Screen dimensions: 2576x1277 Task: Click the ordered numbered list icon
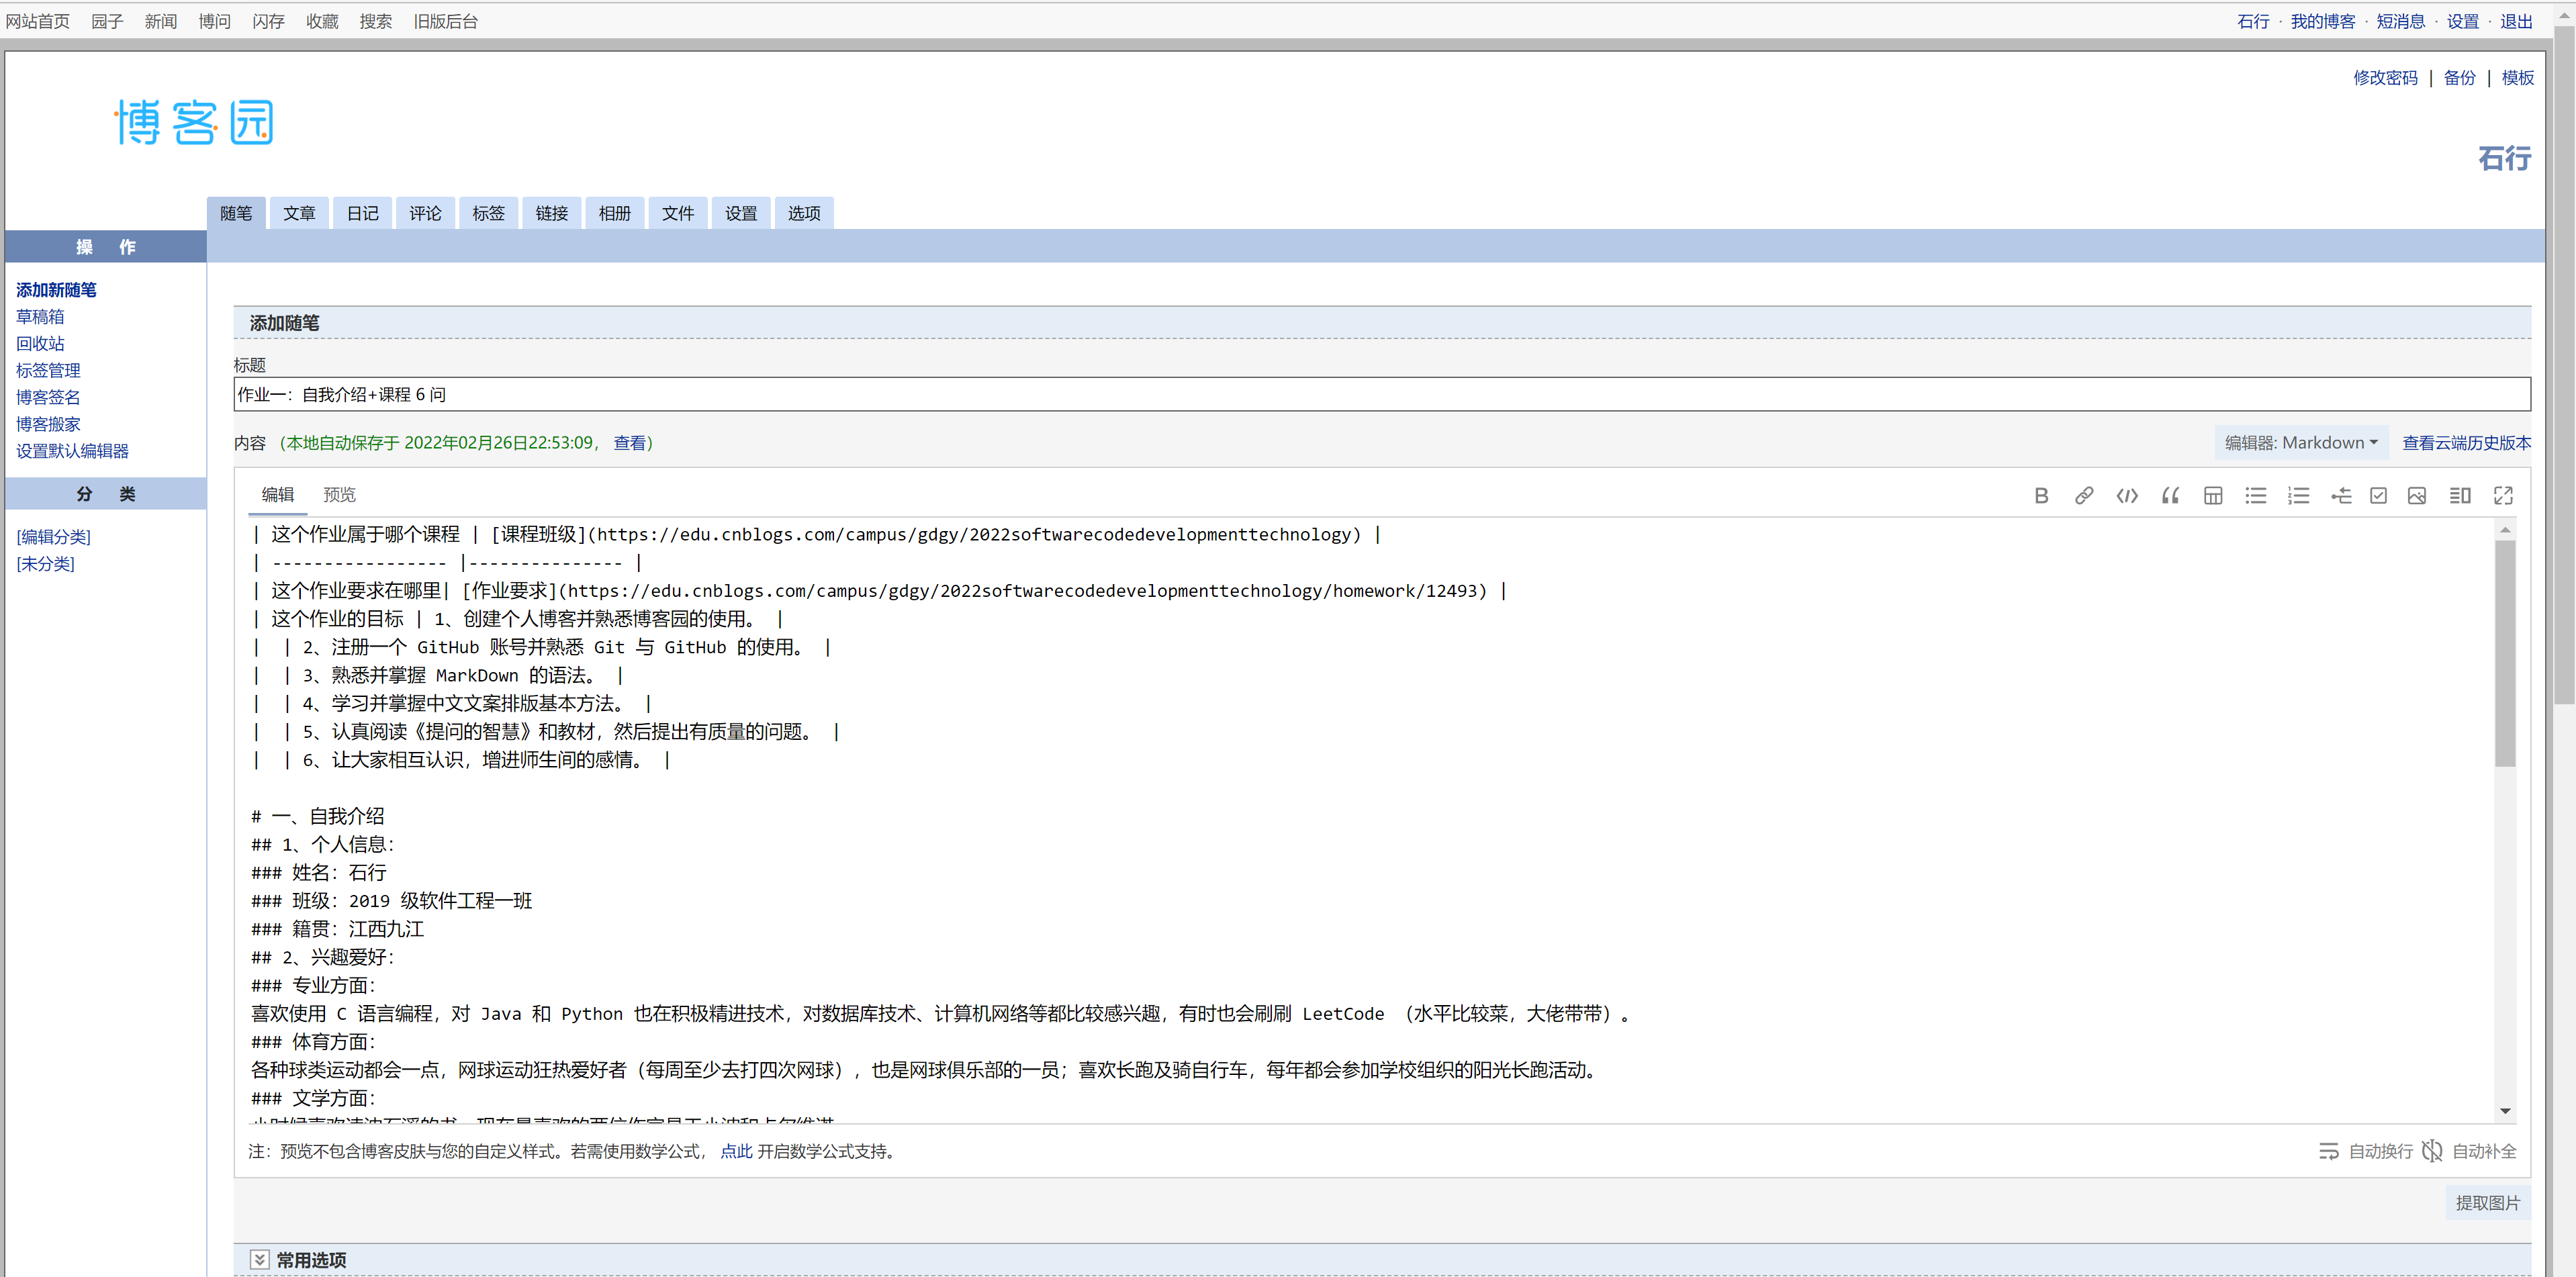pyautogui.click(x=2298, y=495)
